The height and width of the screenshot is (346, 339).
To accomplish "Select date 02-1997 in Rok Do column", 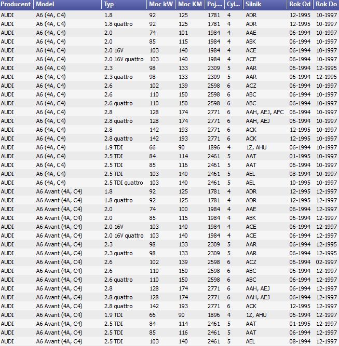I will (x=327, y=262).
